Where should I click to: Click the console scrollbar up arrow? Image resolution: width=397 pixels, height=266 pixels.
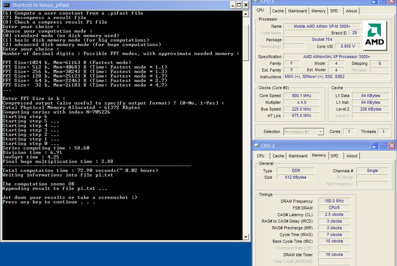click(x=246, y=13)
